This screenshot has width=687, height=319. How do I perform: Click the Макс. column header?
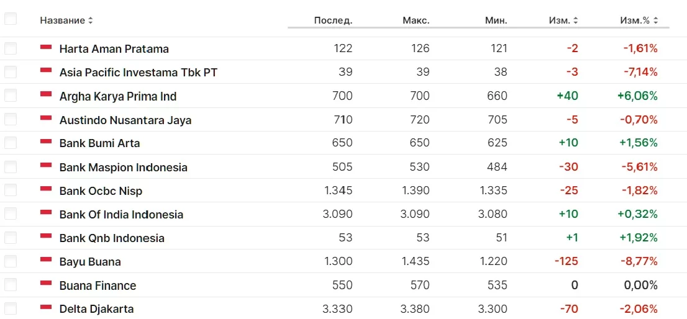pos(416,20)
